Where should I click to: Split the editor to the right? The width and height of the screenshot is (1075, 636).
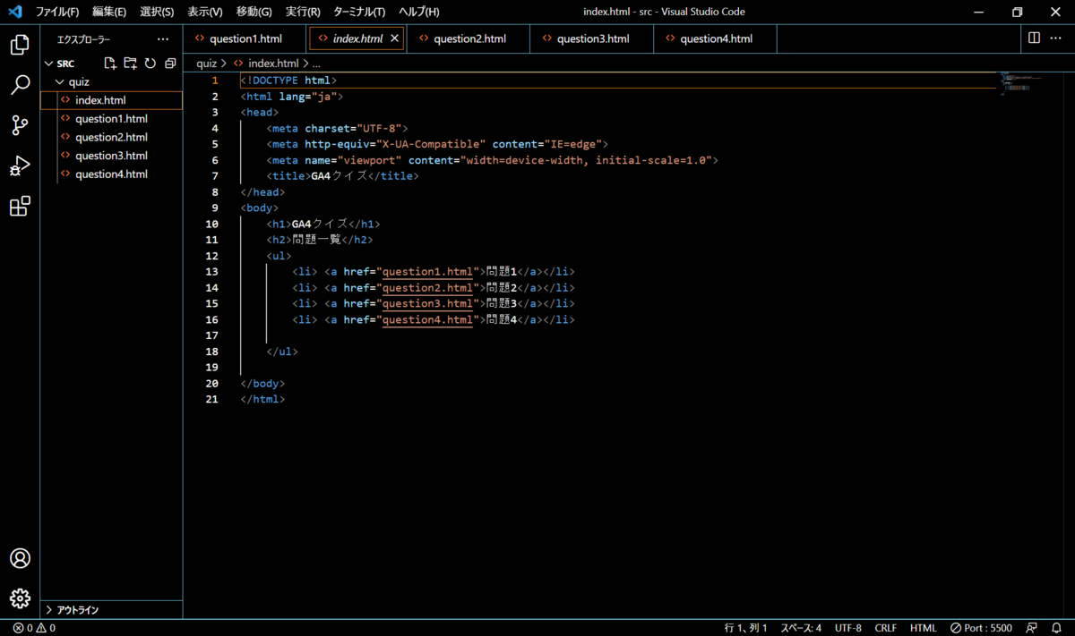coord(1034,38)
